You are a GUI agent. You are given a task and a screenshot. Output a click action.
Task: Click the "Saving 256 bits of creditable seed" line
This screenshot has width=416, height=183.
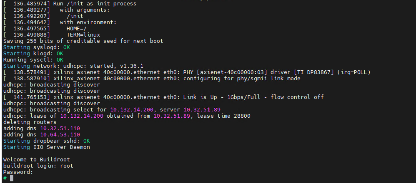click(83, 41)
